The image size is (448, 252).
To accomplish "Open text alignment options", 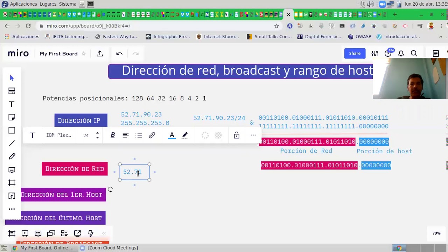I will click(x=126, y=135).
